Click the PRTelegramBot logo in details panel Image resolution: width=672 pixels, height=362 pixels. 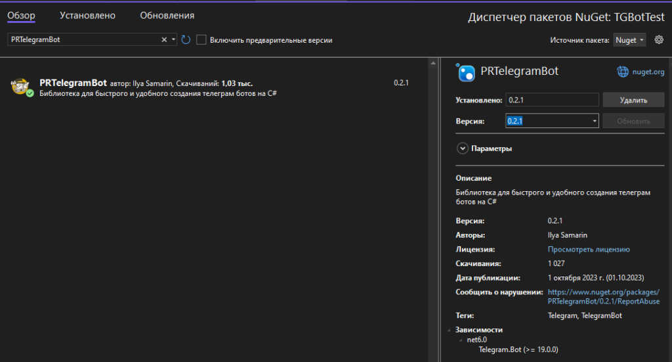(x=465, y=72)
